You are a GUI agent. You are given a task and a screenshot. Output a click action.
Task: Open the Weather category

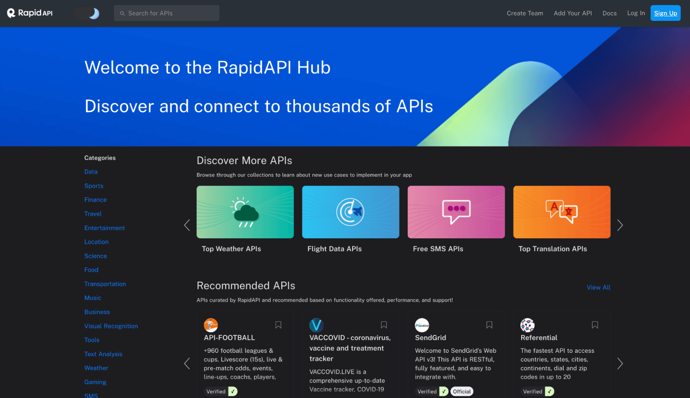pyautogui.click(x=96, y=368)
